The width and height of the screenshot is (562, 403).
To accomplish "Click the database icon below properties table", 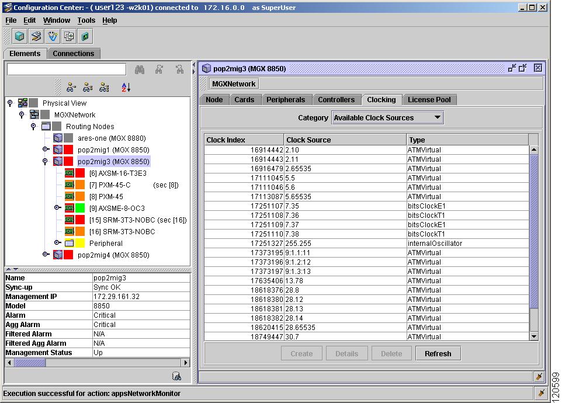I will tap(176, 376).
